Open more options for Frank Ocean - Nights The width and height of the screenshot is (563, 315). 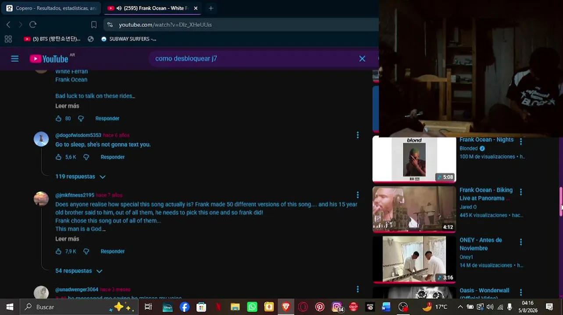520,142
